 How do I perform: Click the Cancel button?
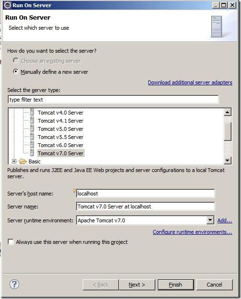point(214,285)
